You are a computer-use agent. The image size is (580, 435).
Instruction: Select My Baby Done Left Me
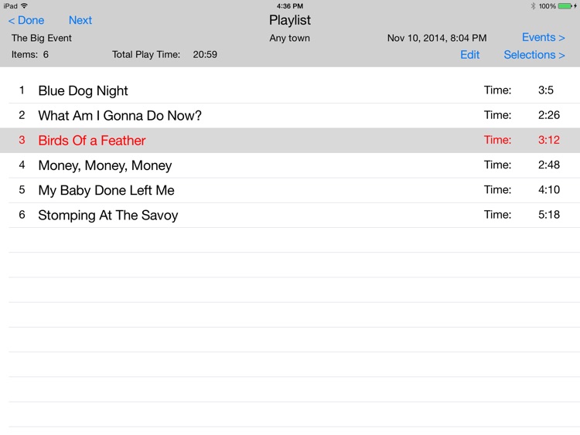(x=290, y=190)
